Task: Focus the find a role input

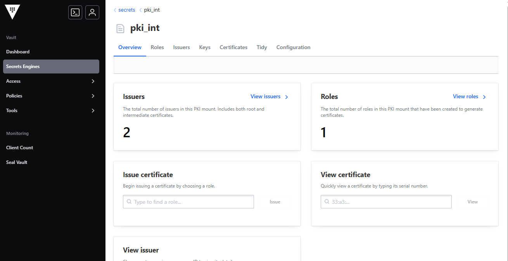Action: click(188, 202)
